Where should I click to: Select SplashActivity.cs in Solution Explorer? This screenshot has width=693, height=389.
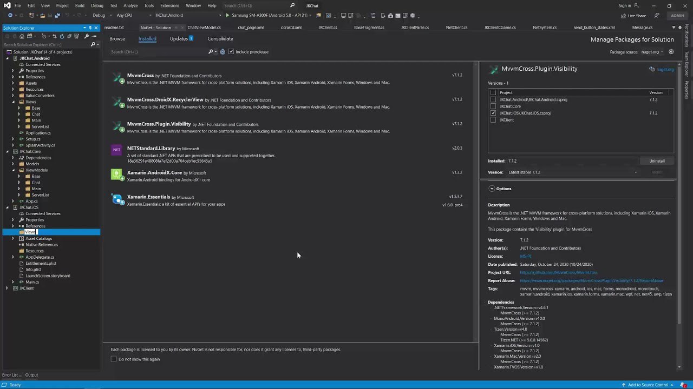[40, 145]
